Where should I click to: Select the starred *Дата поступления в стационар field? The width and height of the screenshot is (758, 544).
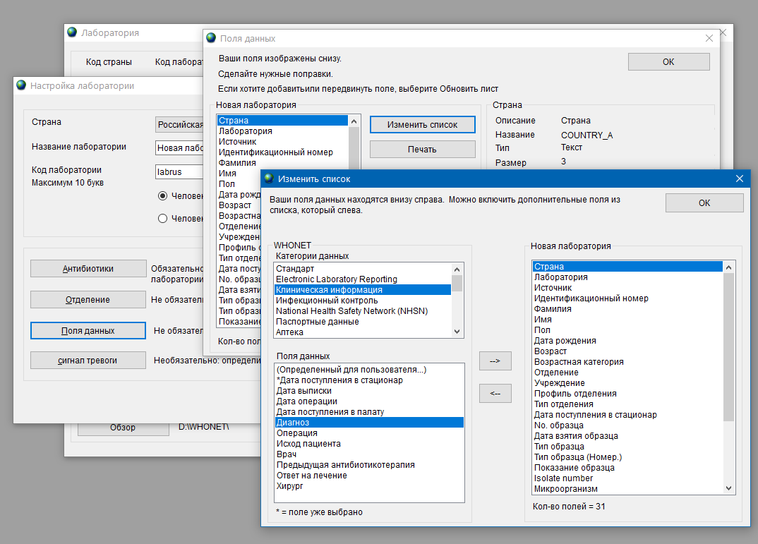369,380
